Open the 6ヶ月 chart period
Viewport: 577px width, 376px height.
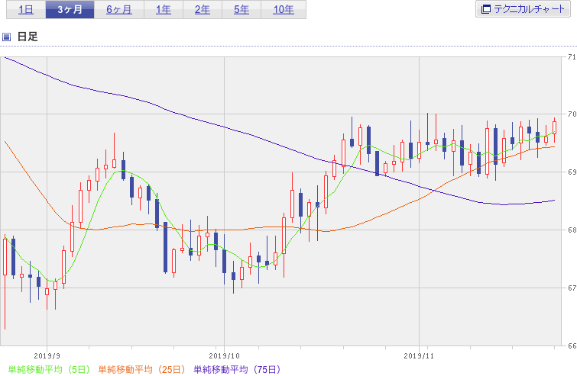pyautogui.click(x=119, y=10)
